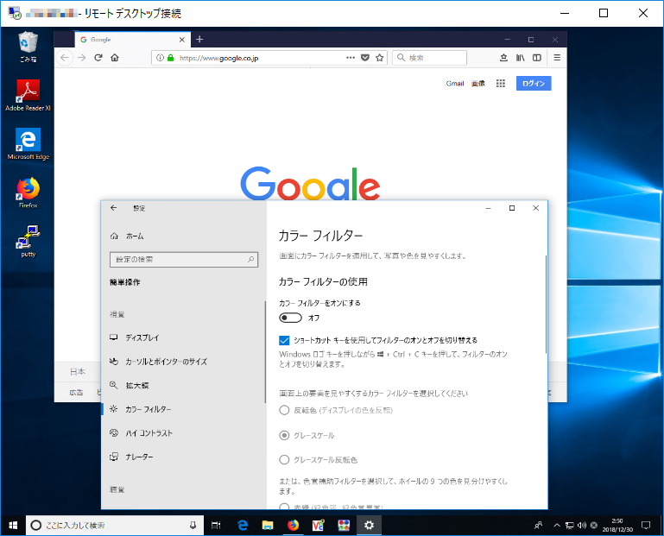Show hidden tray icons chevron
Image resolution: width=664 pixels, height=536 pixels.
[557, 526]
